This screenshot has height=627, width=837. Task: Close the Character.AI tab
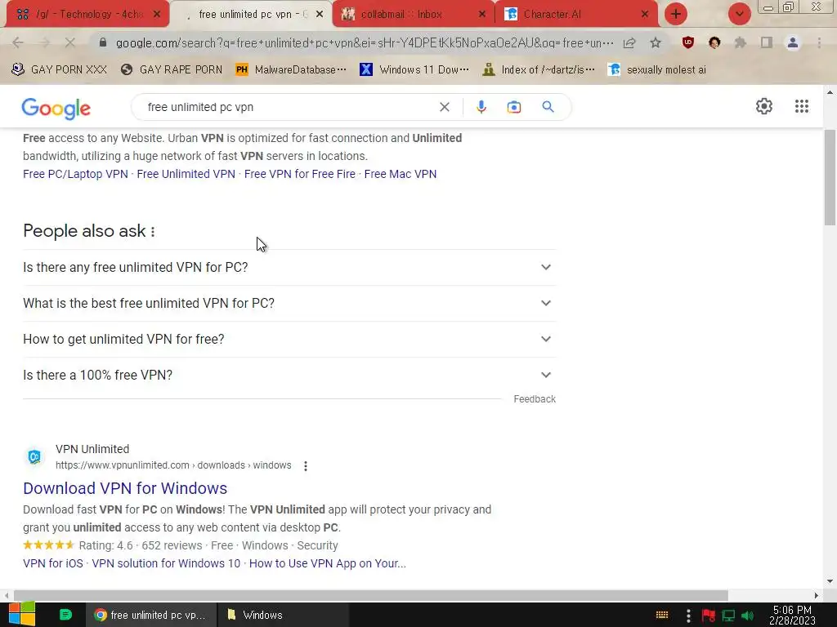pyautogui.click(x=645, y=15)
